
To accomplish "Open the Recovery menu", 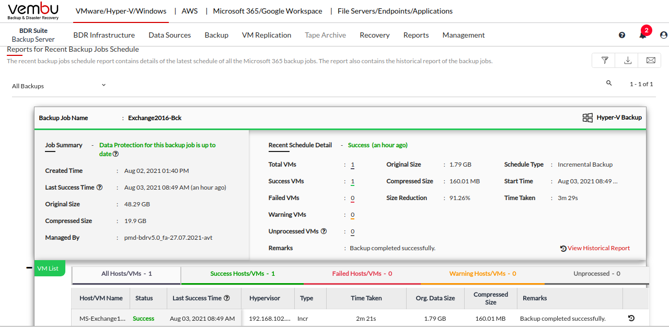I will [x=375, y=35].
